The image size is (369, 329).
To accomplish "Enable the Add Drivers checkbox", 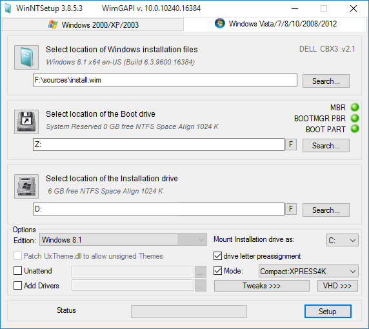I will 18,286.
